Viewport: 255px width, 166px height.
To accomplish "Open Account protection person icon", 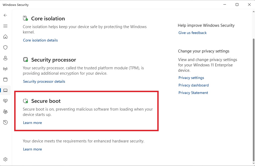I will [5, 58].
